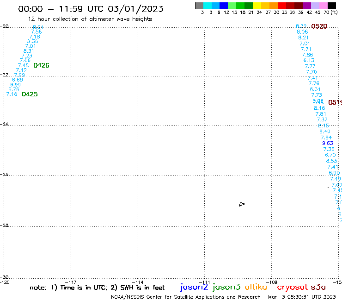This screenshot has width=342, height=301.
Task: Click the "8.01" value at the left track top
Action: pos(38,27)
